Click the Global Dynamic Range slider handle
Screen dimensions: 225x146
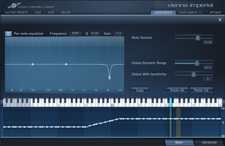pos(197,63)
